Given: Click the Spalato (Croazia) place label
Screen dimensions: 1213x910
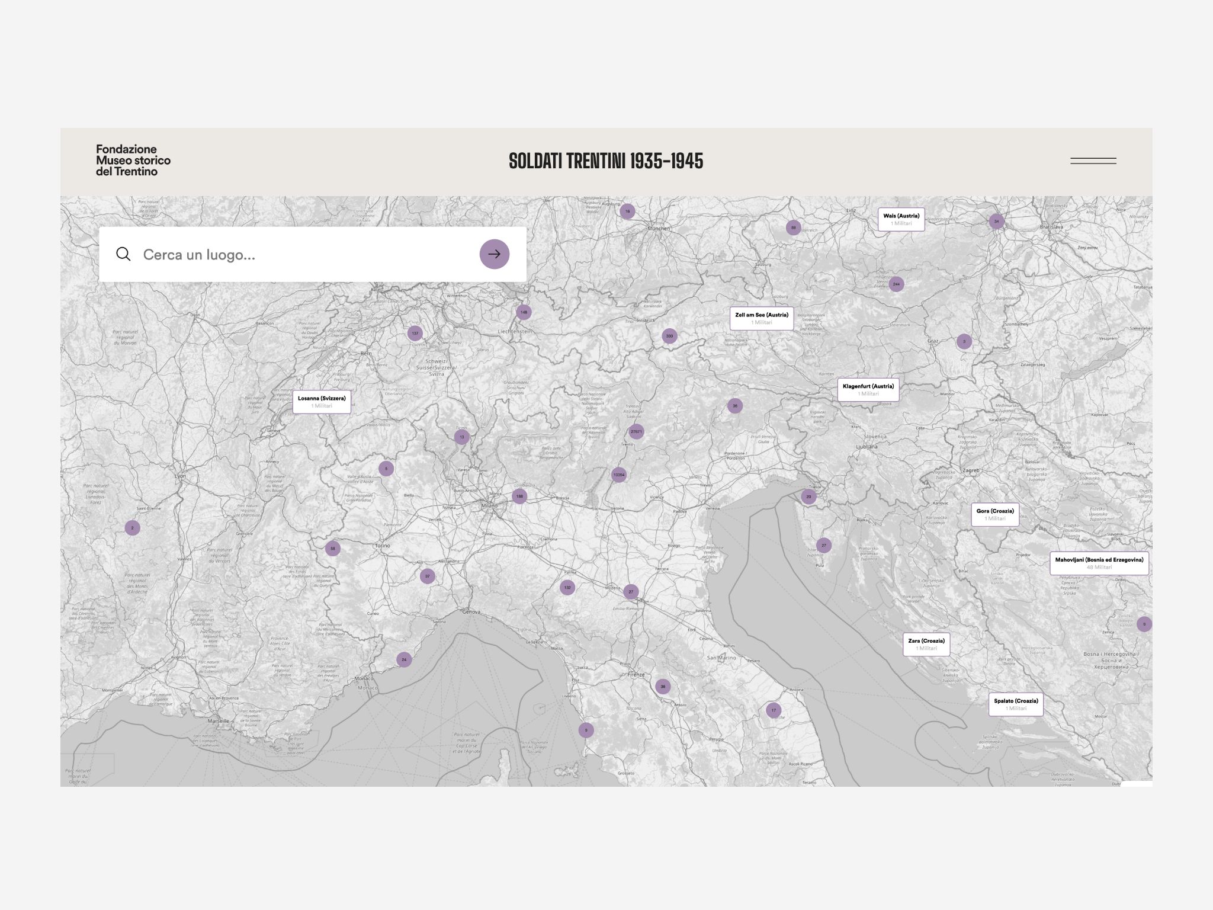Looking at the screenshot, I should click(1016, 704).
